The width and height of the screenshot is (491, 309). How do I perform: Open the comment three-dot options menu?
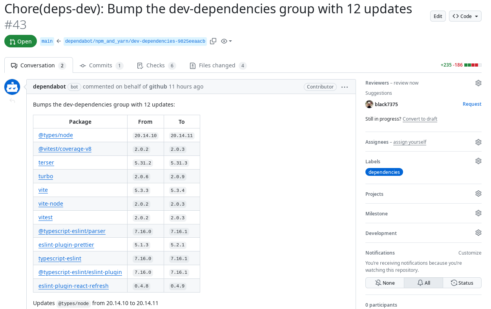point(345,87)
